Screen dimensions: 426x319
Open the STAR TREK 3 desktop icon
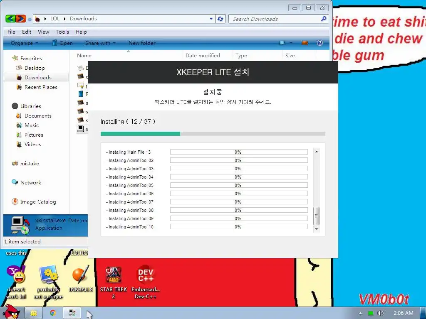114,282
